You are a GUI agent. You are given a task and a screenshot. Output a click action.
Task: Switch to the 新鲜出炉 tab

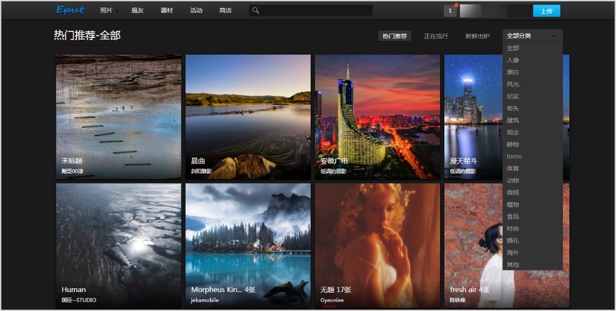click(x=477, y=36)
